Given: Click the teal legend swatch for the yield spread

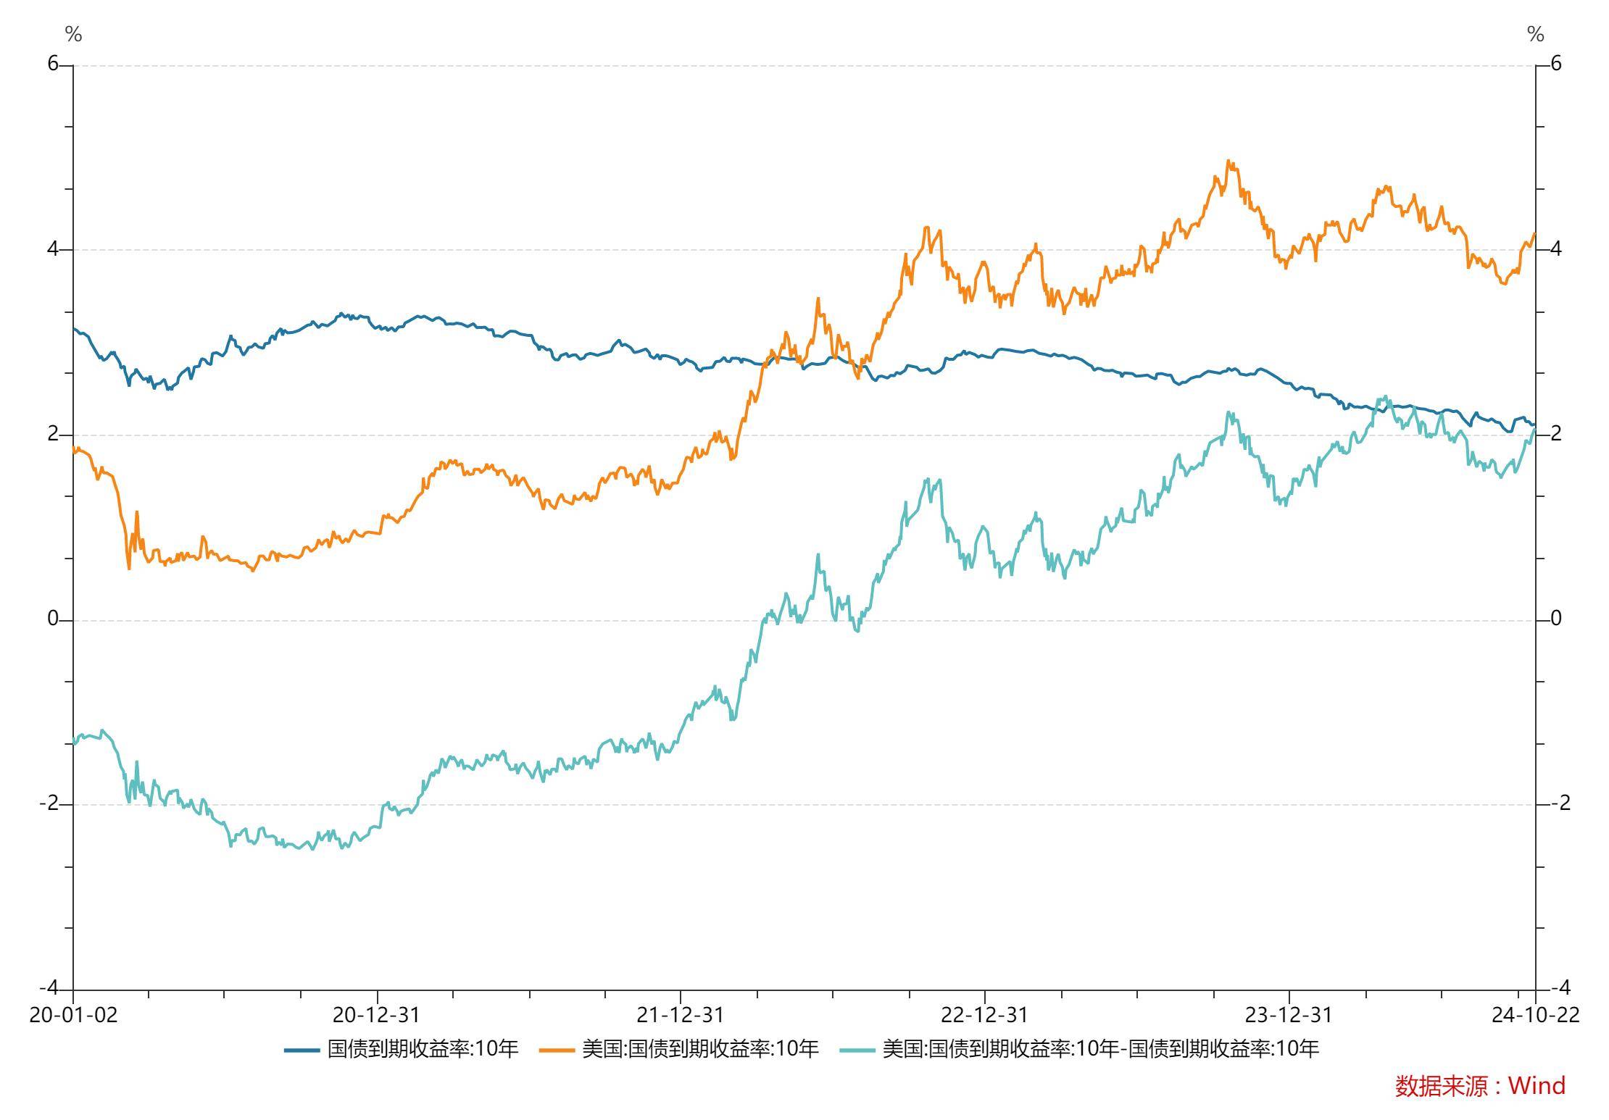Looking at the screenshot, I should 857,1049.
